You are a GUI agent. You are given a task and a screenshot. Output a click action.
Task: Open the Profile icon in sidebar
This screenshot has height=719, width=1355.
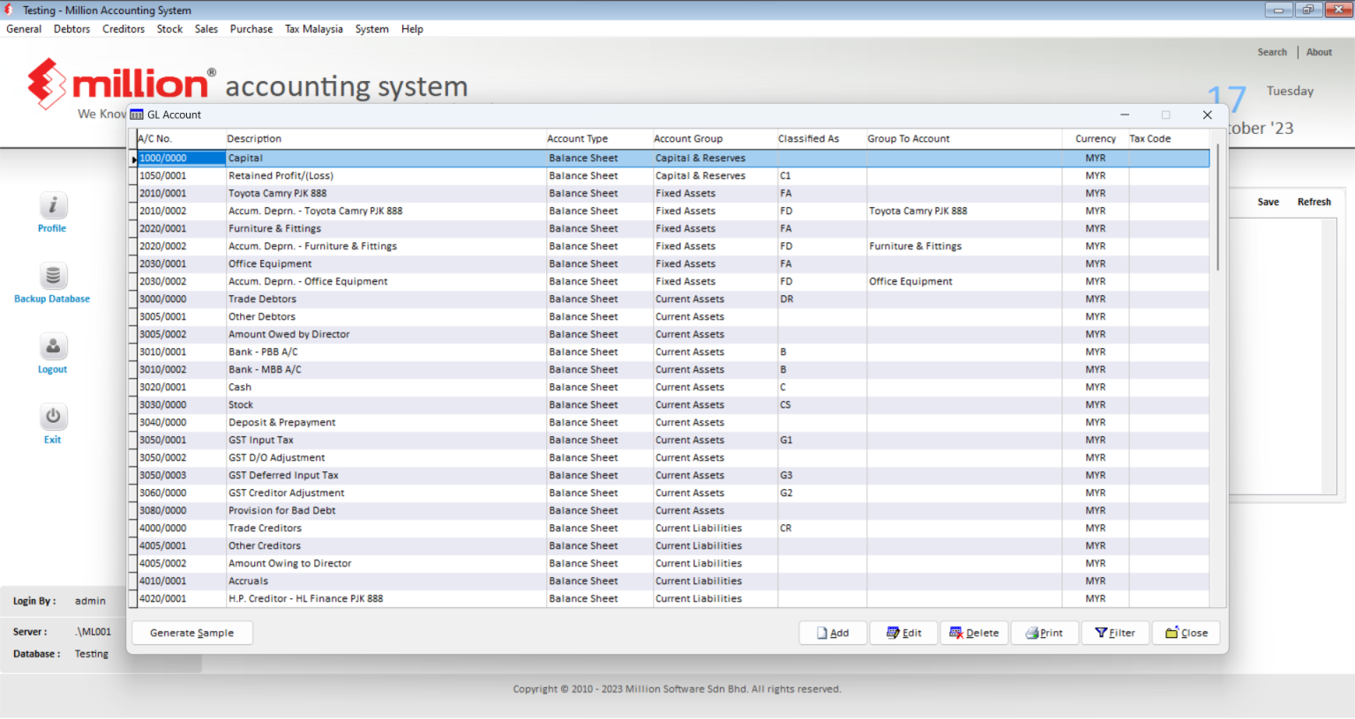[53, 206]
